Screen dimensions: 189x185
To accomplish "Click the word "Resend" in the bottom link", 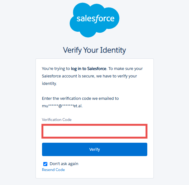I will (48, 170).
